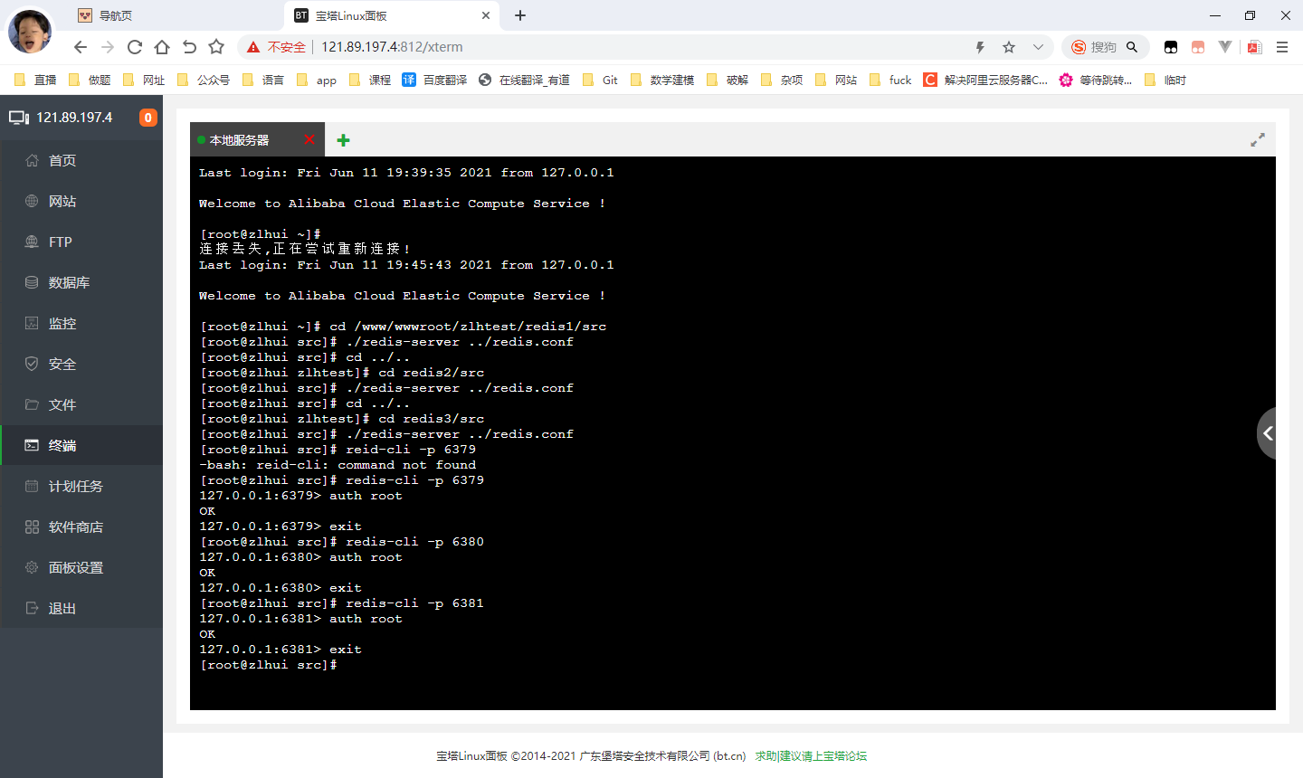The width and height of the screenshot is (1303, 778).
Task: Click the orange notification badge showing 0
Action: pos(147,118)
